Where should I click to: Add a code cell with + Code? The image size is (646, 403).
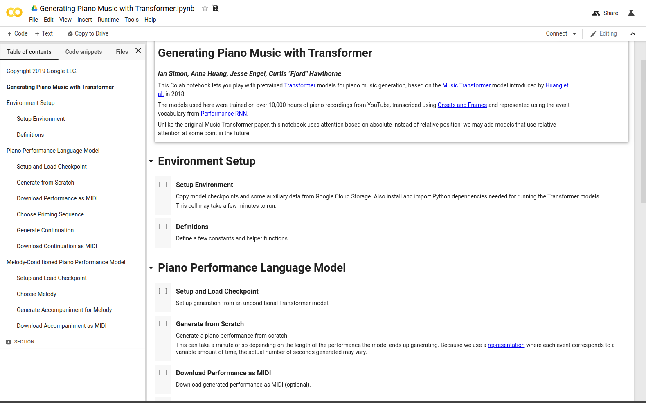pos(18,33)
